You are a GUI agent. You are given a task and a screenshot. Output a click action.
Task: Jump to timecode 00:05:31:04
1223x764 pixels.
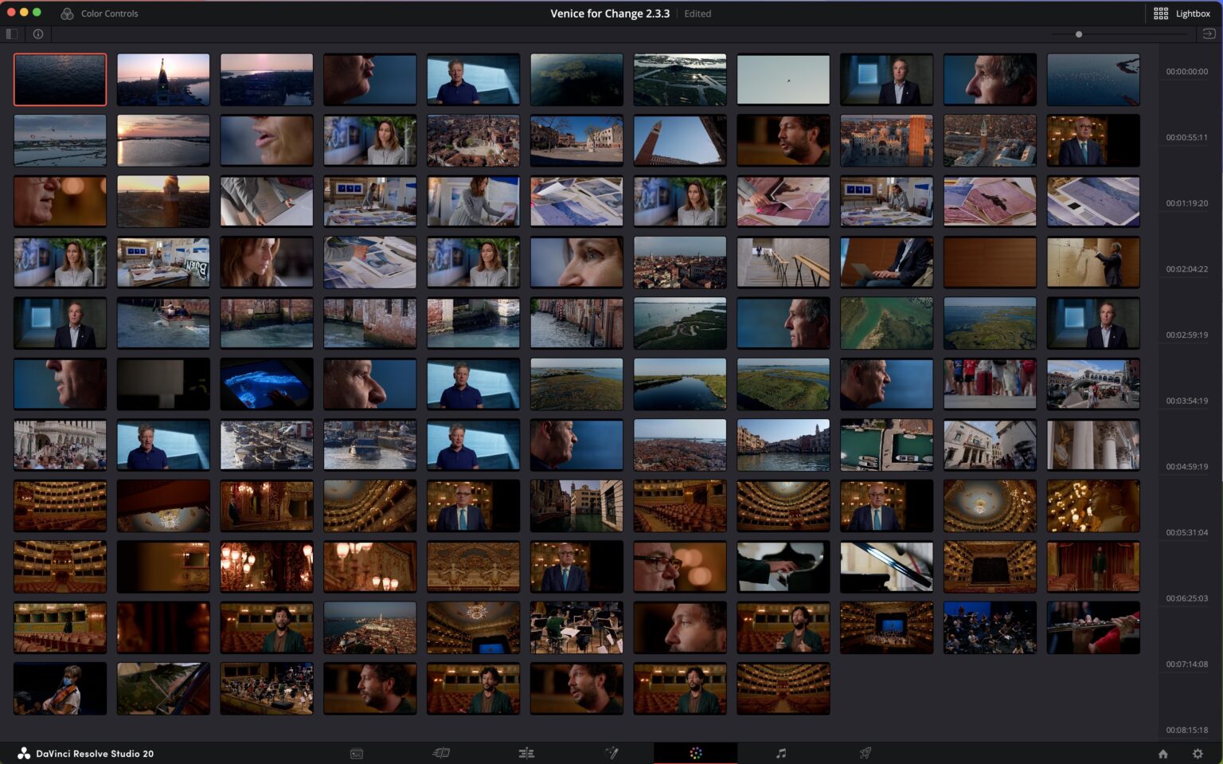click(1186, 532)
